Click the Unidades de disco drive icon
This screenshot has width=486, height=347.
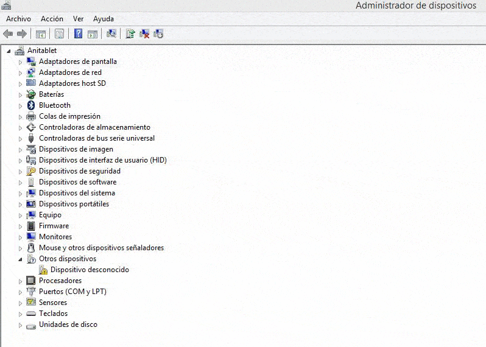click(30, 325)
